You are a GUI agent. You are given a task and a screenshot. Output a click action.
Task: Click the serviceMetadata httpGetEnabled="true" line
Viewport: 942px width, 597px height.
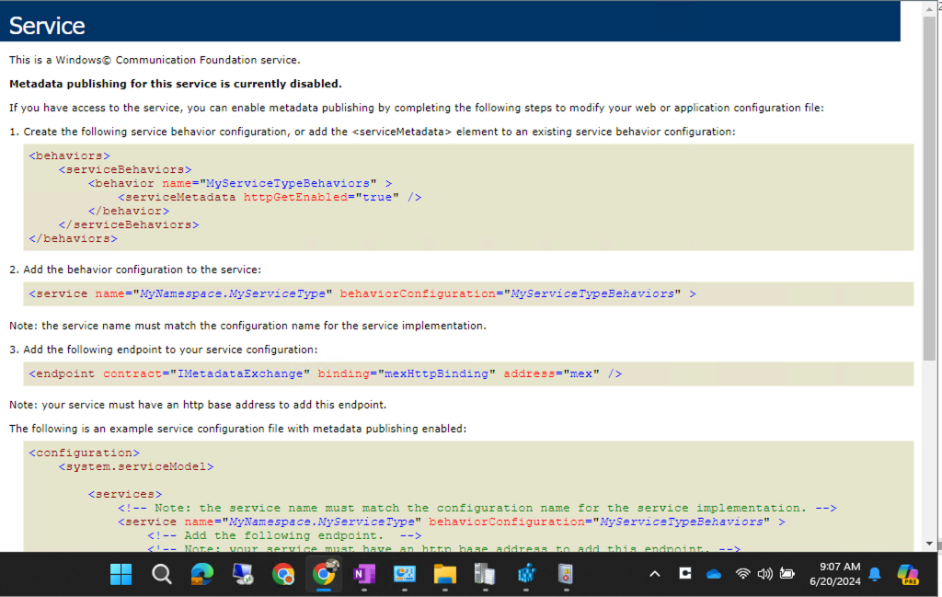pyautogui.click(x=270, y=197)
